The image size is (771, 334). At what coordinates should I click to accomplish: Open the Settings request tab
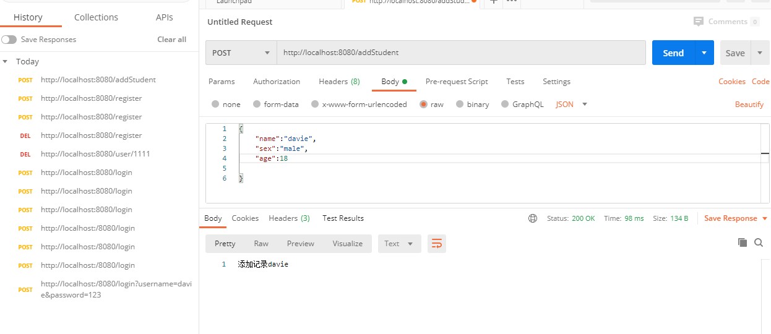(556, 82)
